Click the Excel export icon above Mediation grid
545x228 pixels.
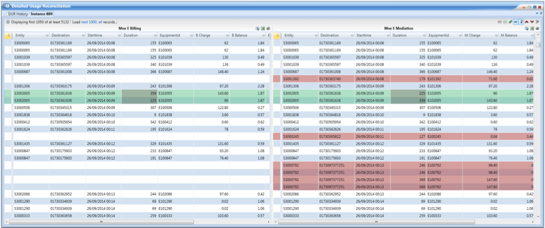[532, 28]
